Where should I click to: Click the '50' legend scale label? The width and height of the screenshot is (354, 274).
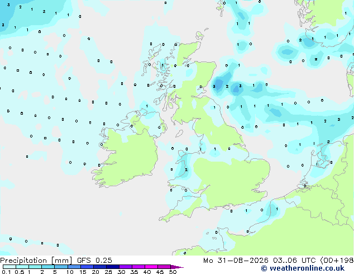[173, 272]
